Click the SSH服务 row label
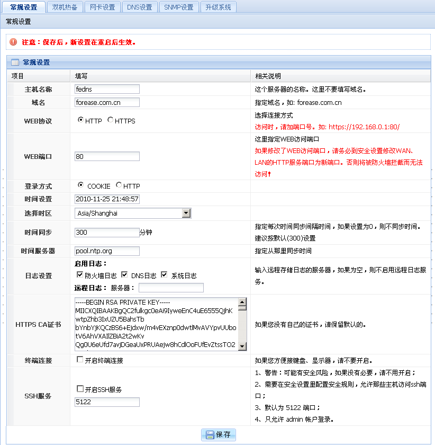 click(38, 396)
